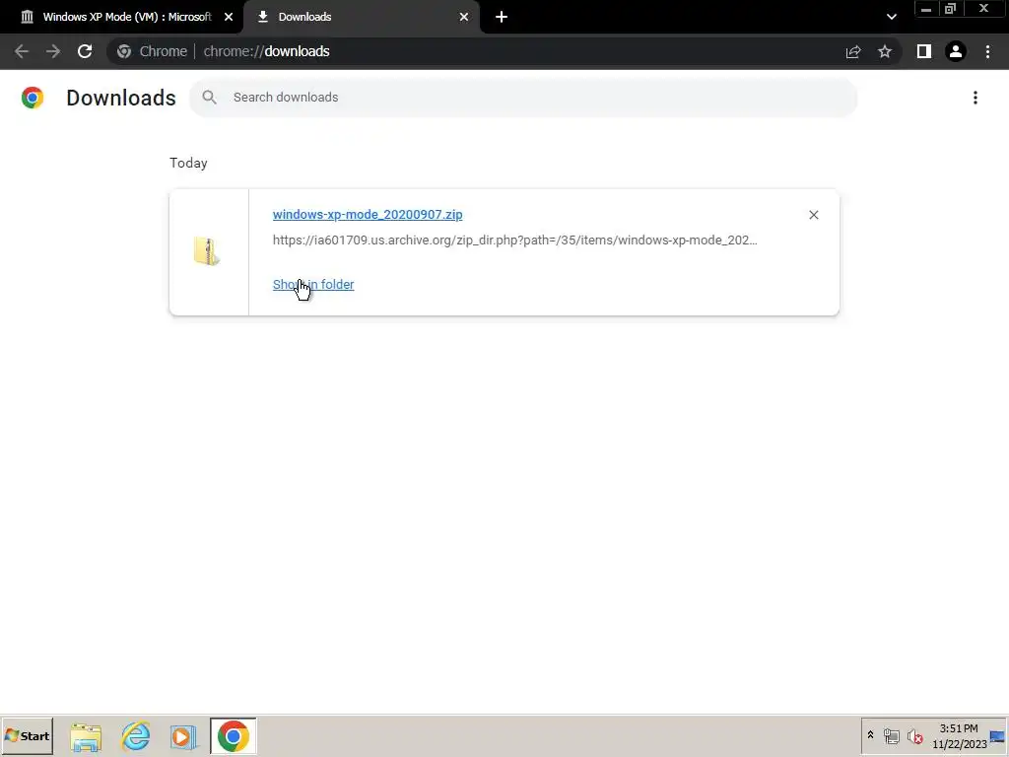This screenshot has width=1009, height=757.
Task: Show hidden system tray icons
Action: (871, 735)
